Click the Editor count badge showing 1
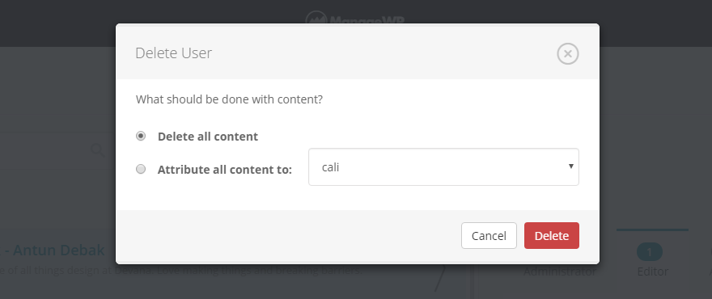This screenshot has width=712, height=299. 650,252
